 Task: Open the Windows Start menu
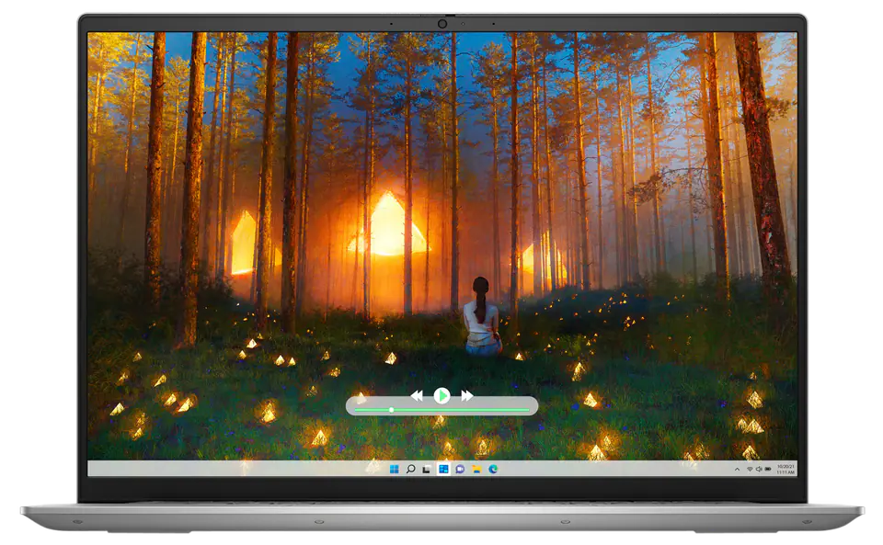(x=394, y=469)
